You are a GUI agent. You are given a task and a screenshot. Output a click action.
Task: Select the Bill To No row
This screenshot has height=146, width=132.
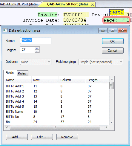click(x=57, y=117)
